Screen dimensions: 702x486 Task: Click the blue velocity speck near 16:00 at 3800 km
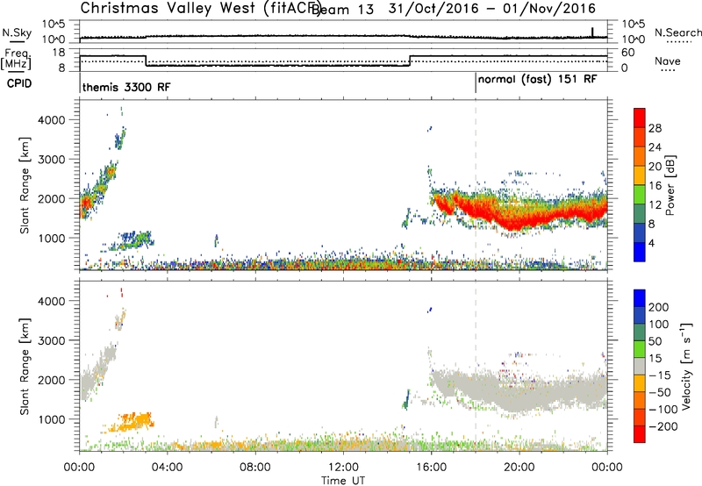[430, 310]
